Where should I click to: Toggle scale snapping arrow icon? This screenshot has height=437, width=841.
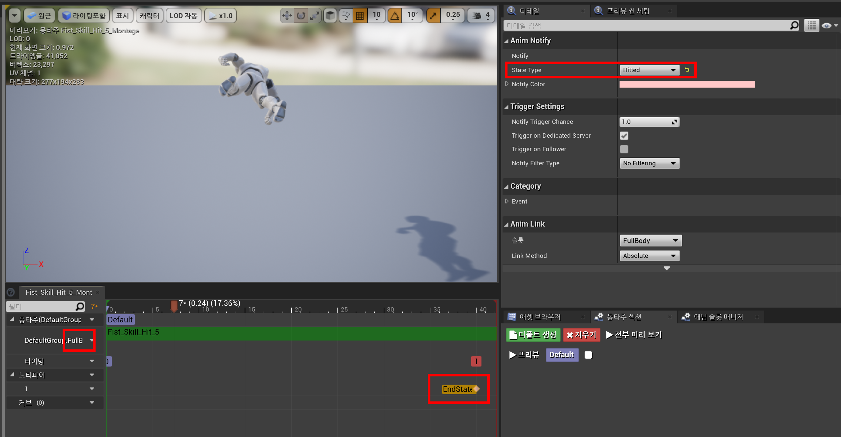click(x=434, y=15)
